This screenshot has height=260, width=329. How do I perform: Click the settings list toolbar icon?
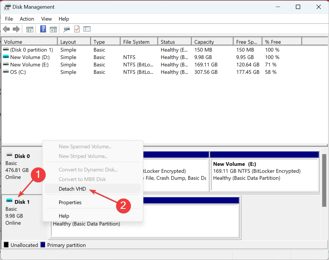pyautogui.click(x=87, y=29)
